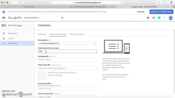This screenshot has width=175, height=98.
Task: Follow the Learn more link
Action: (x=102, y=12)
